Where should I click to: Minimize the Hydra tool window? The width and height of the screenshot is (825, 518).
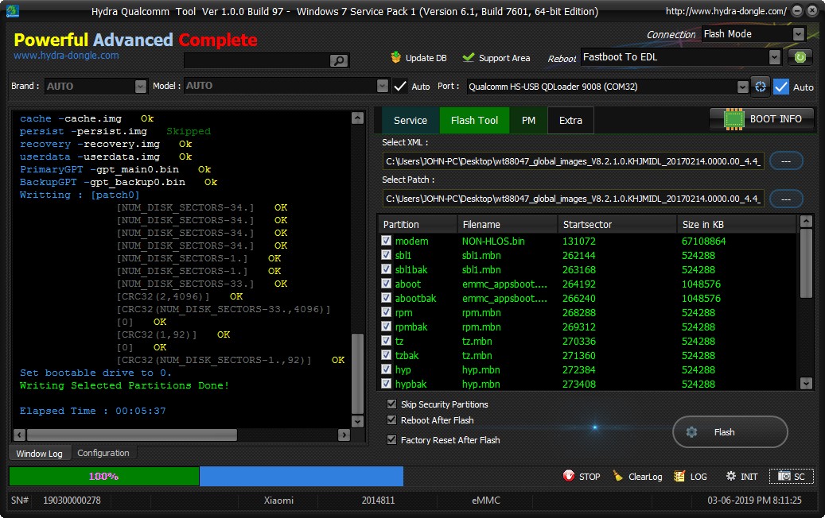coord(797,11)
